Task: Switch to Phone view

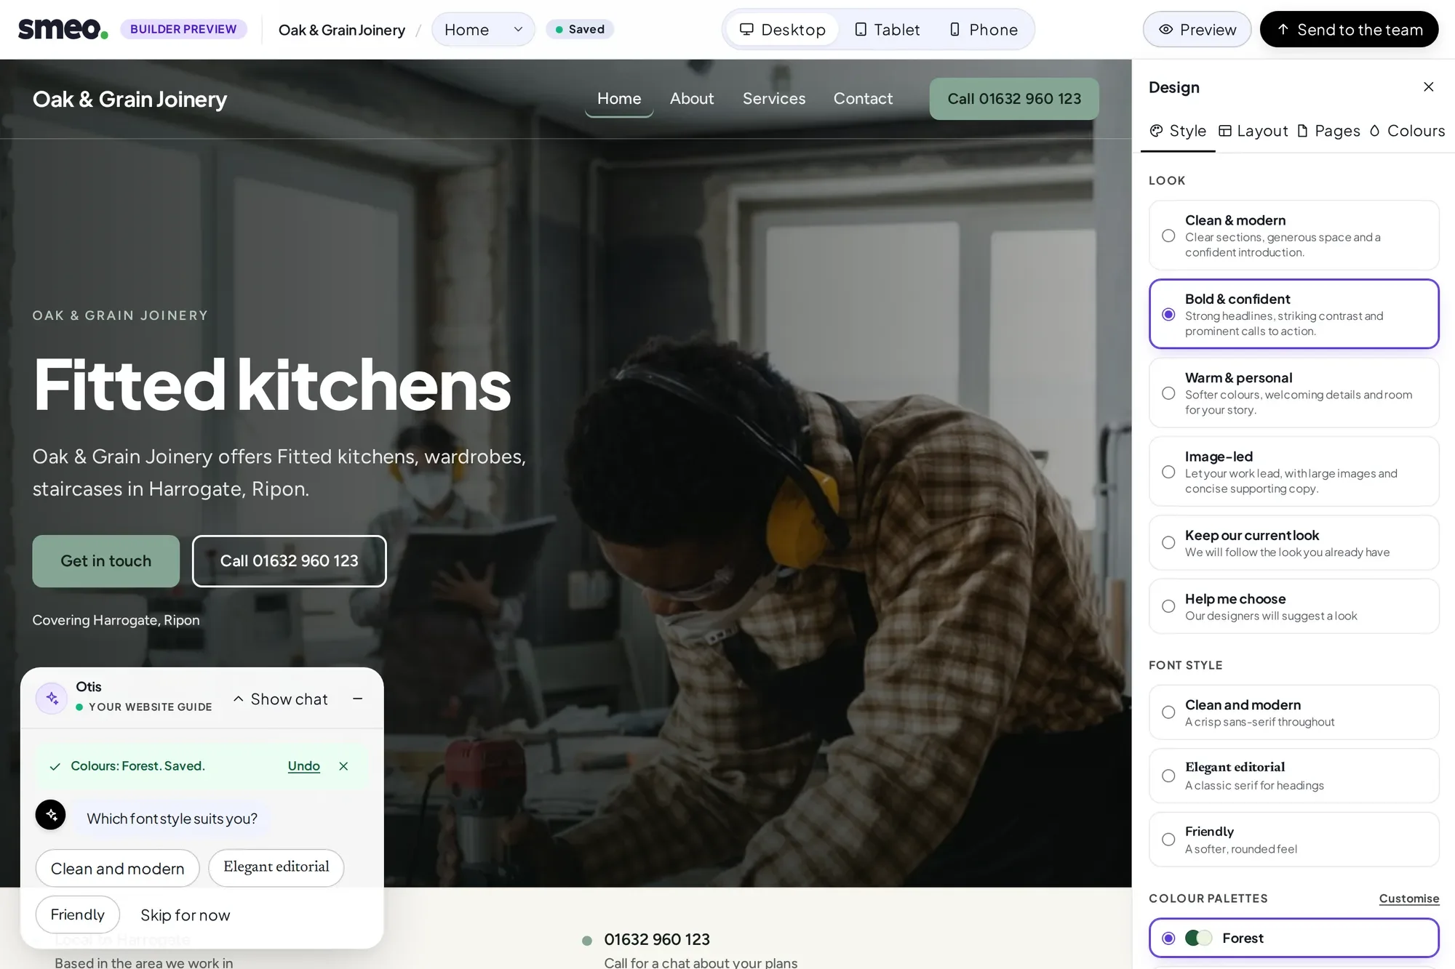Action: click(984, 30)
